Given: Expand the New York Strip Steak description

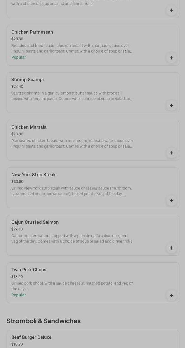Looking at the screenshot, I should (x=71, y=191).
